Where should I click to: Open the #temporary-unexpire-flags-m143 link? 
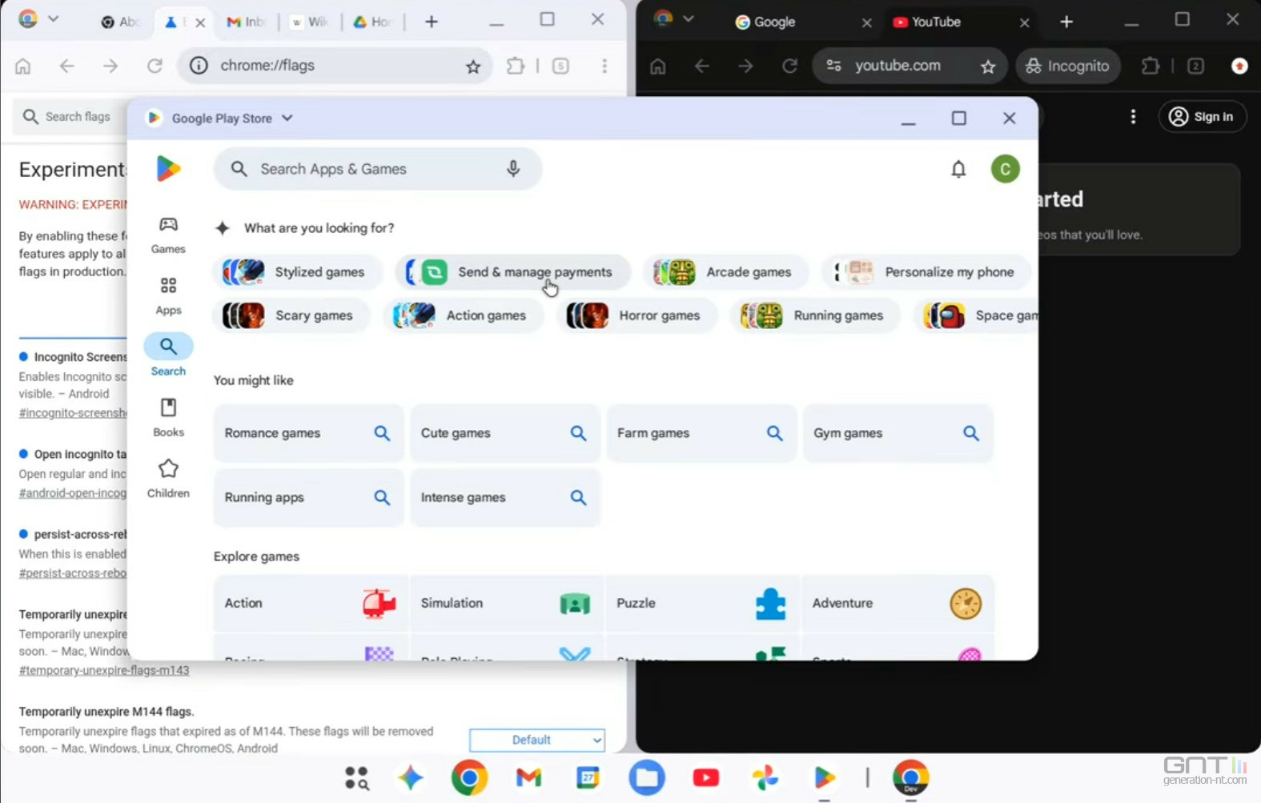(x=104, y=670)
